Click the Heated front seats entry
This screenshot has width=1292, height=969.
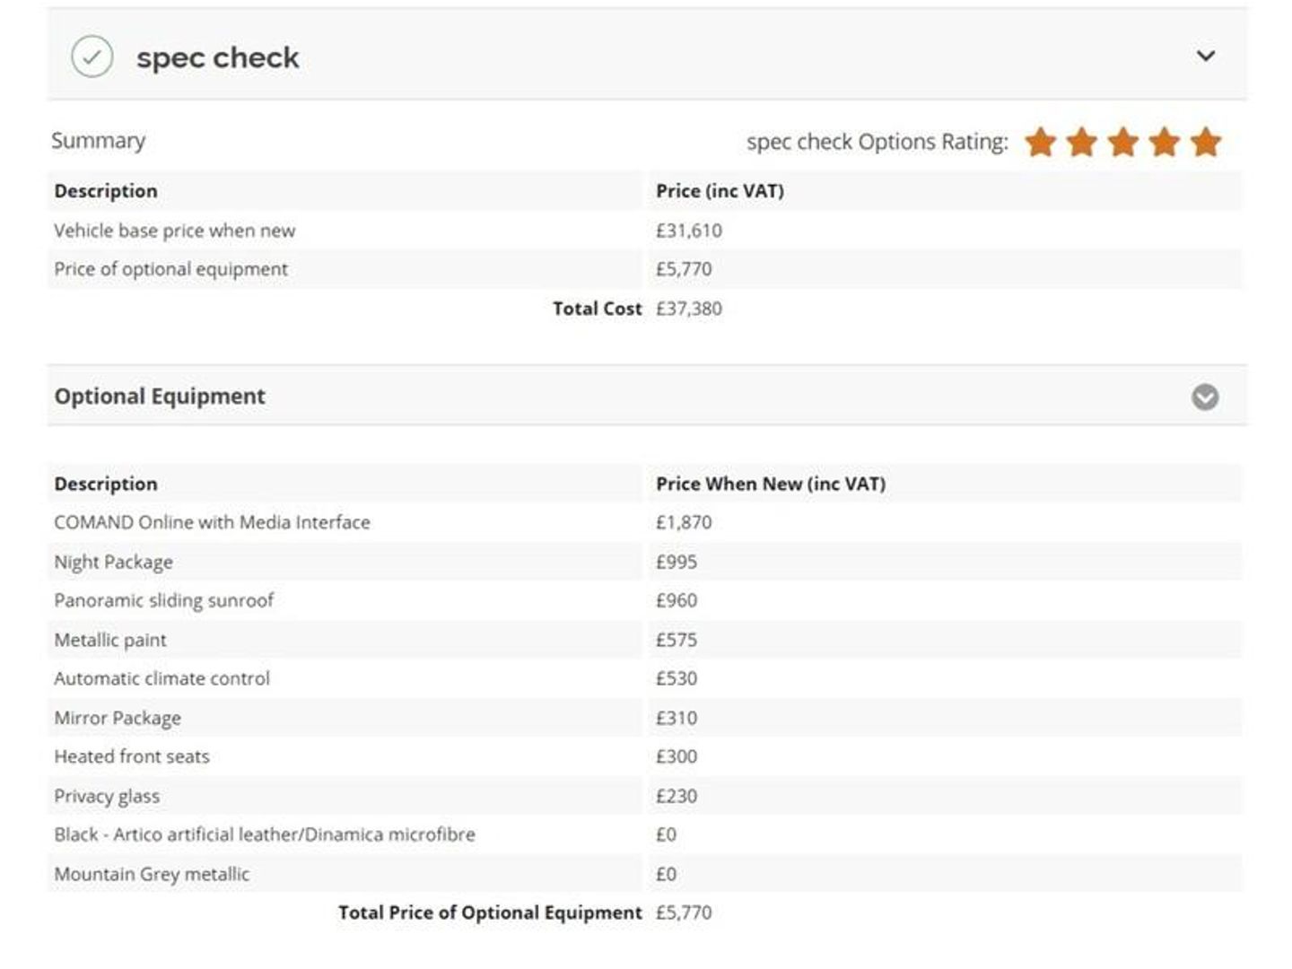pos(132,756)
